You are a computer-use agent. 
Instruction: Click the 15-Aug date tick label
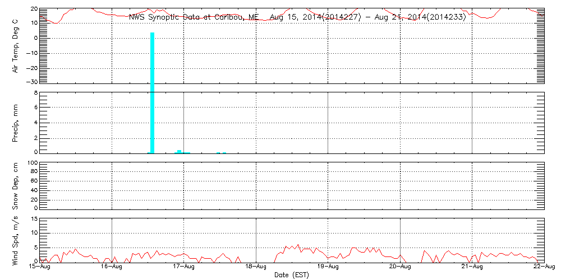[x=39, y=267]
